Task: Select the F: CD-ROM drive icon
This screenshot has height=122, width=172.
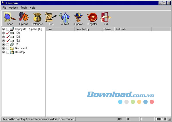Action: click(12, 44)
